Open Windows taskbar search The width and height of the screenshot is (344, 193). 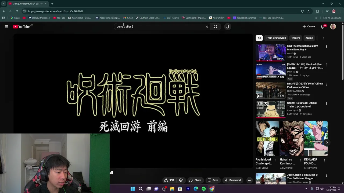pos(141,189)
